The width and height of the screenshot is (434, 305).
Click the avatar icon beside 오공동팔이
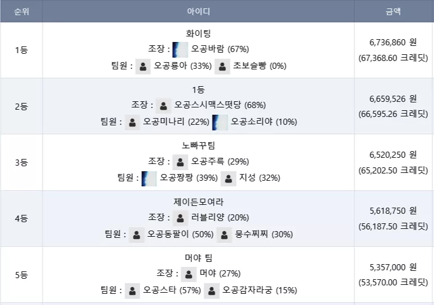pos(136,235)
